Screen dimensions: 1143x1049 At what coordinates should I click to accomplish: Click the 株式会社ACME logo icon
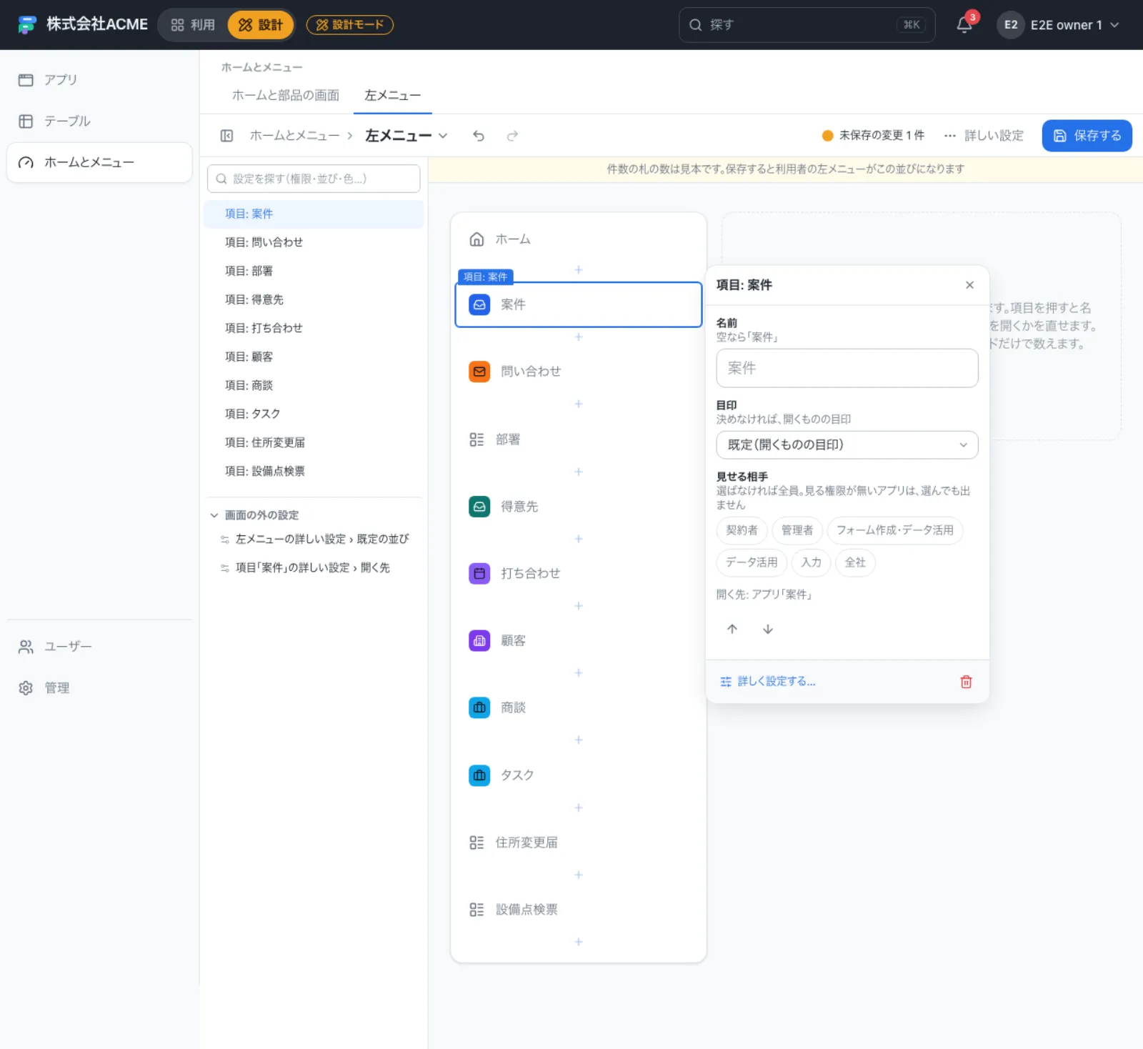tap(27, 25)
